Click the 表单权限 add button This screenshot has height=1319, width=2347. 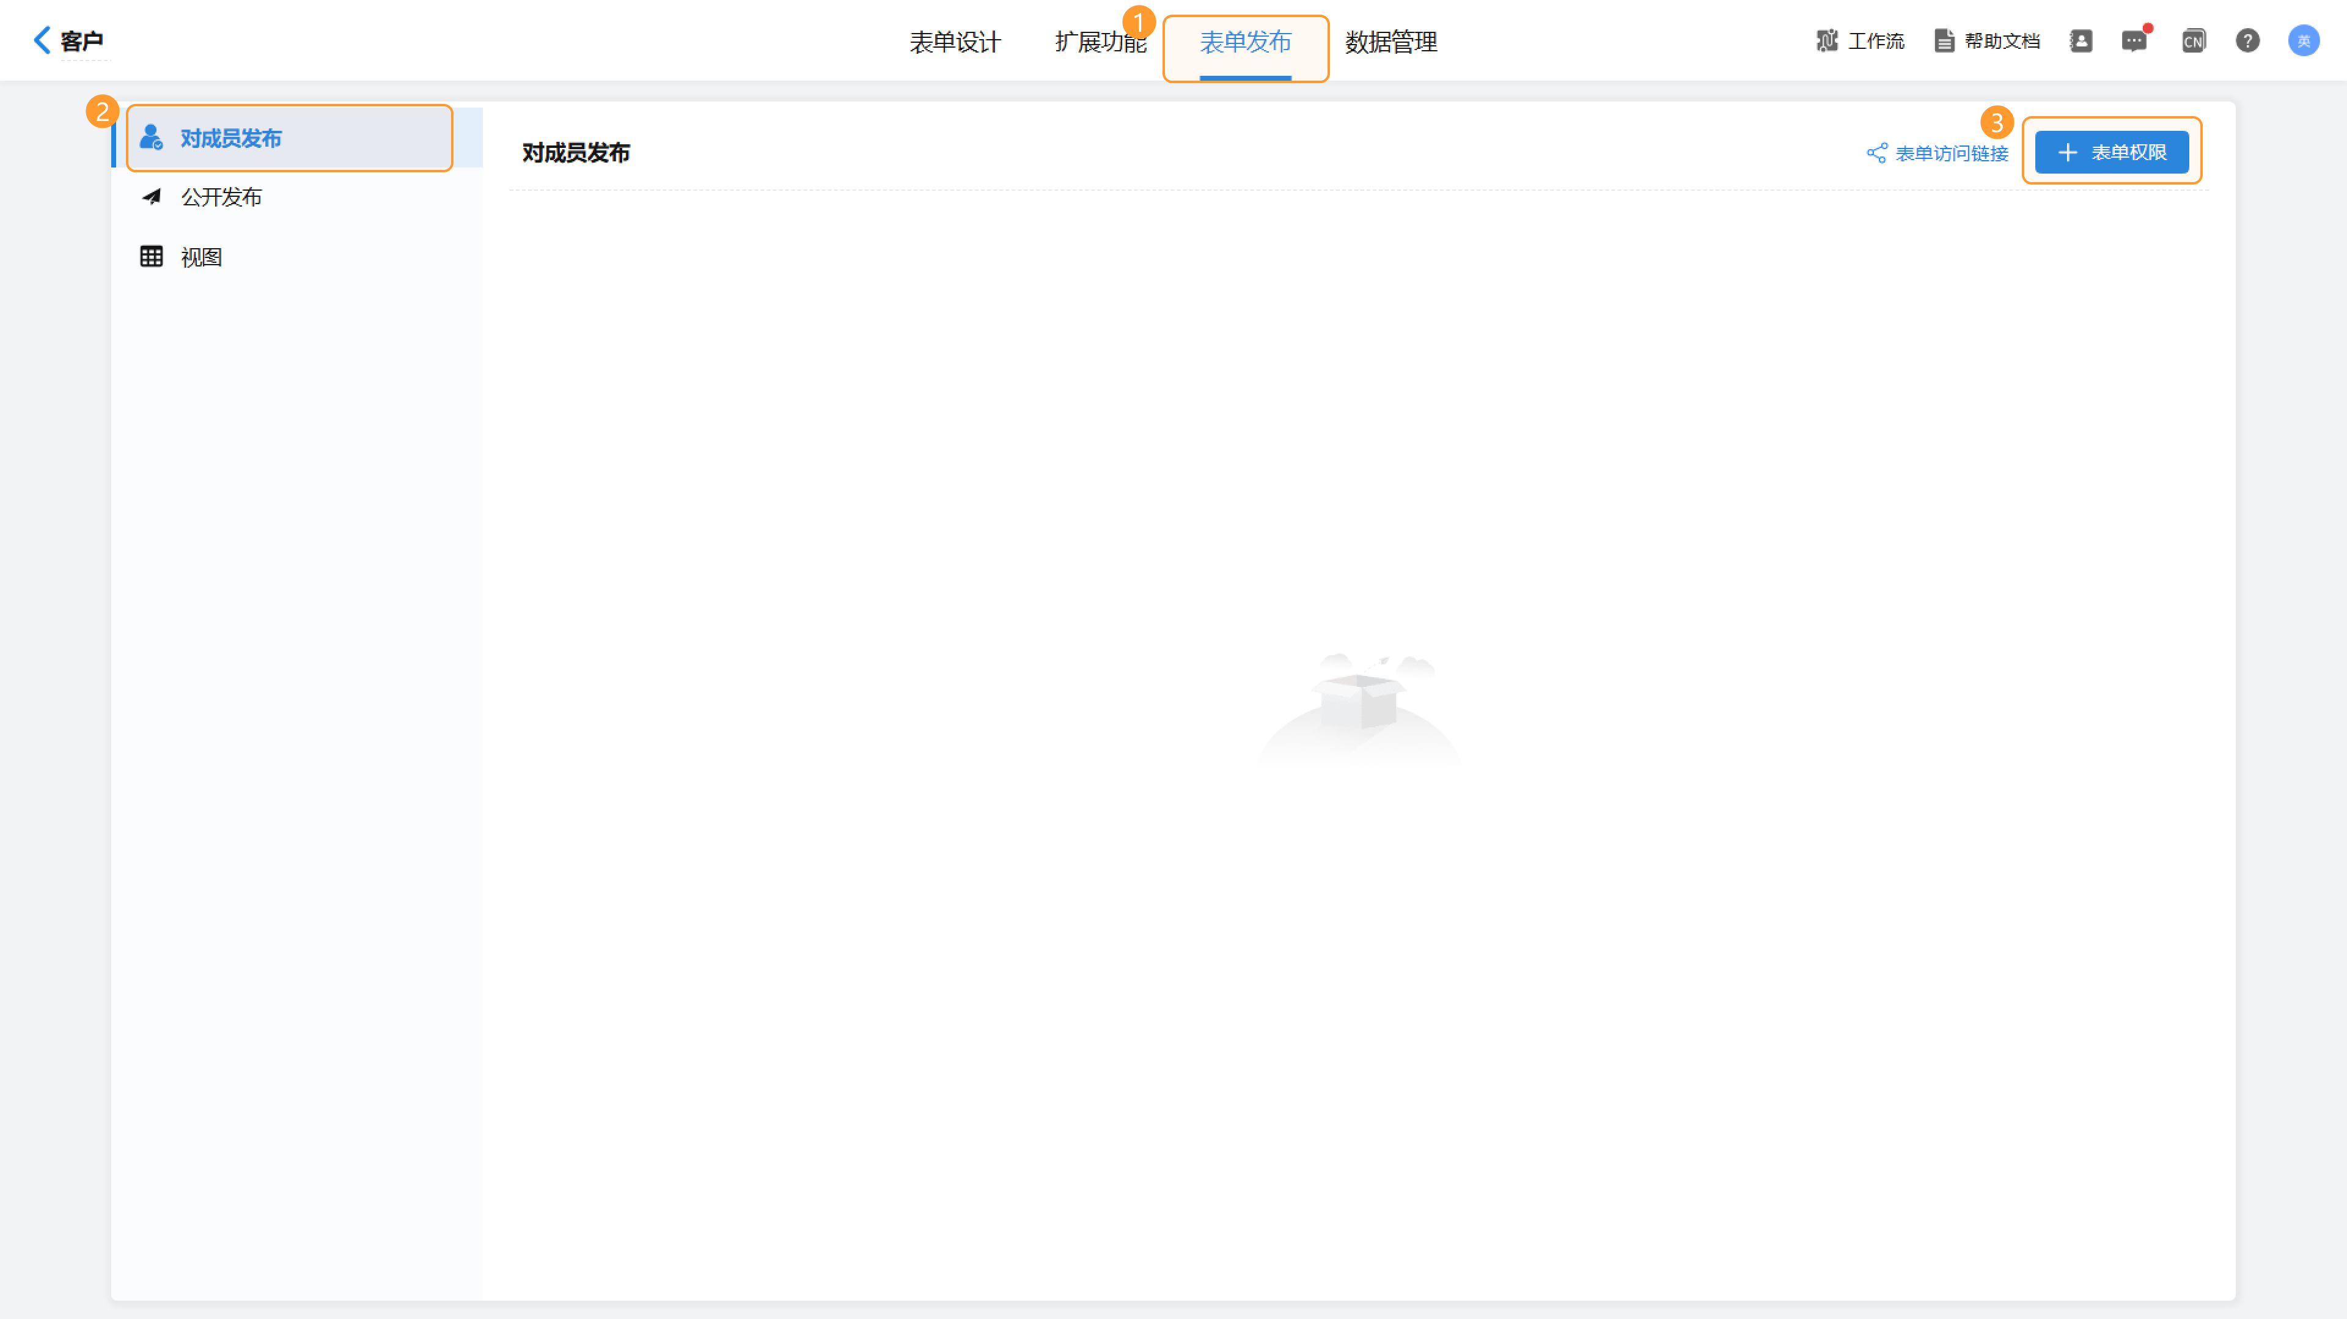(x=2112, y=152)
